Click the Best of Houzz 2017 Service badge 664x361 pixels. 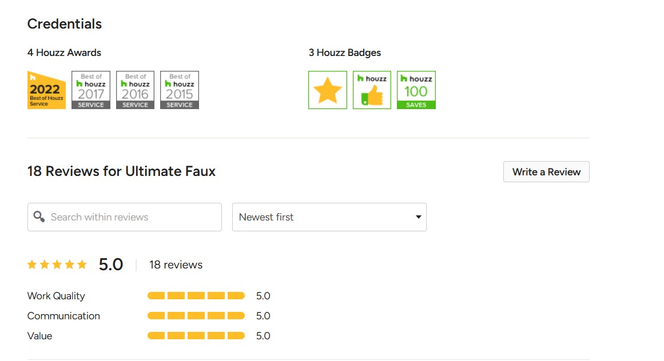[91, 90]
